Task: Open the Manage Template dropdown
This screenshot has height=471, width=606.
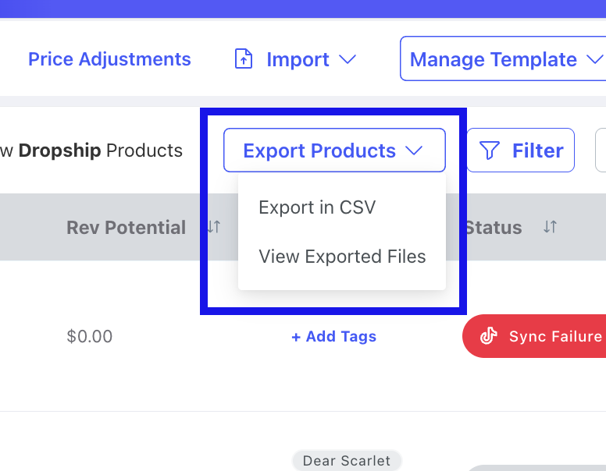Action: tap(494, 59)
